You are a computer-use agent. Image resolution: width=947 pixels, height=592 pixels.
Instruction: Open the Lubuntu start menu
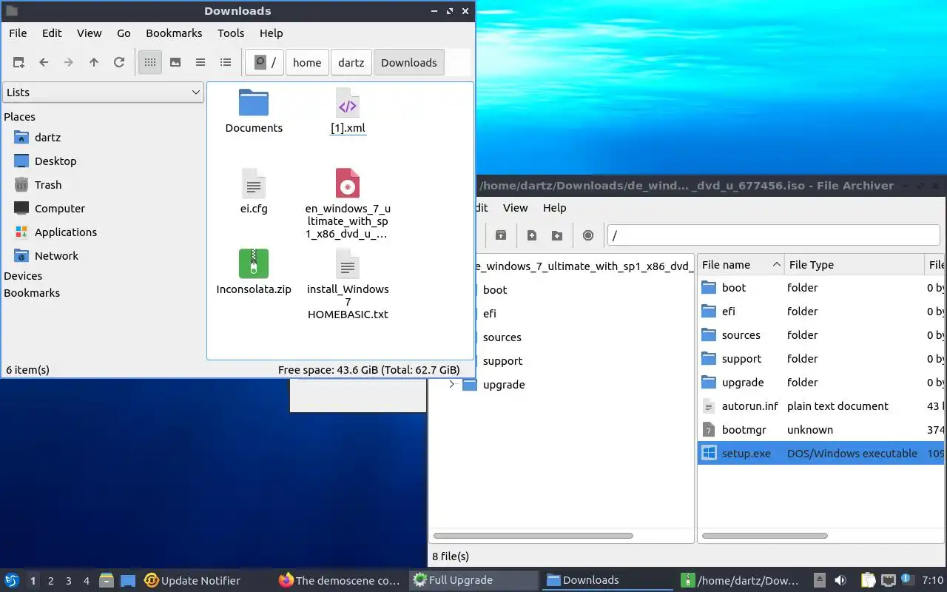click(x=12, y=581)
